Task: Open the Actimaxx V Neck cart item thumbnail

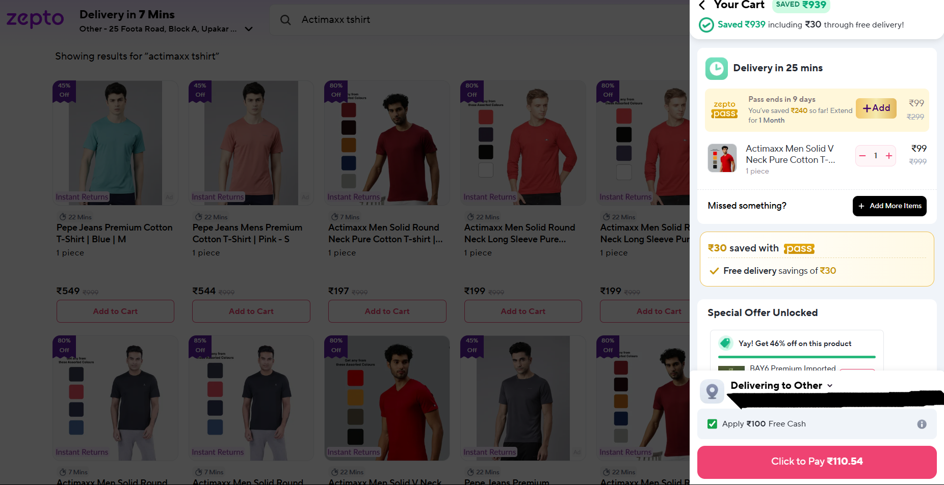Action: point(722,158)
